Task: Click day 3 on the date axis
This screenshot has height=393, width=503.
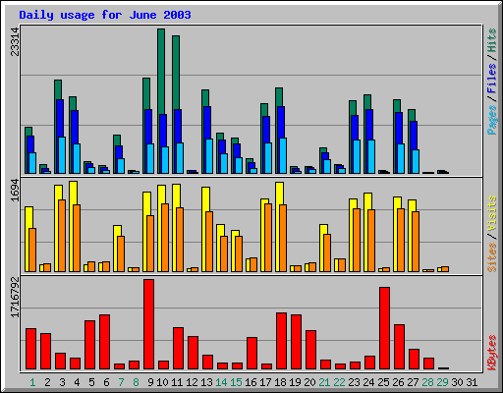Action: [62, 382]
